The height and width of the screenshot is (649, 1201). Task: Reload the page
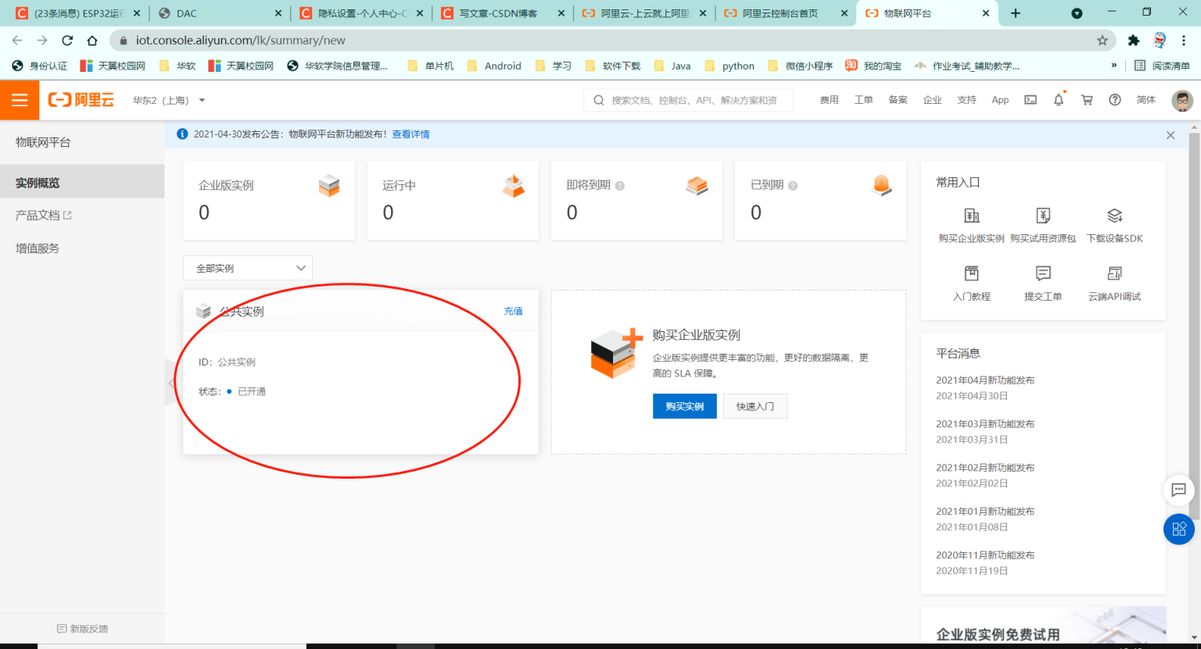pos(67,41)
